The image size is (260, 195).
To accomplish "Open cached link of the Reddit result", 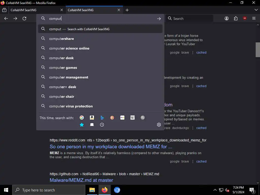I will click(x=201, y=161).
